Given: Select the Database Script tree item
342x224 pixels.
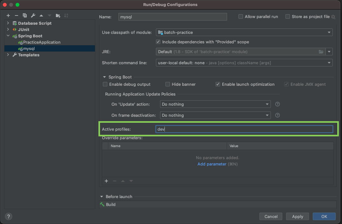Looking at the screenshot, I should click(x=35, y=23).
